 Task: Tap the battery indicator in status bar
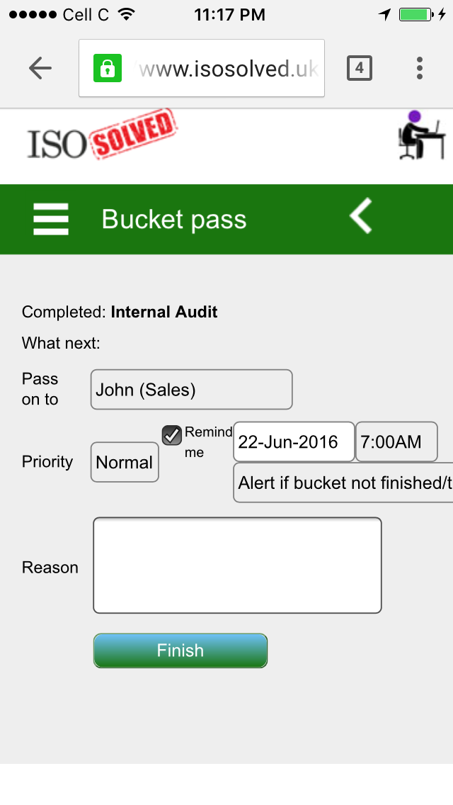(x=415, y=14)
